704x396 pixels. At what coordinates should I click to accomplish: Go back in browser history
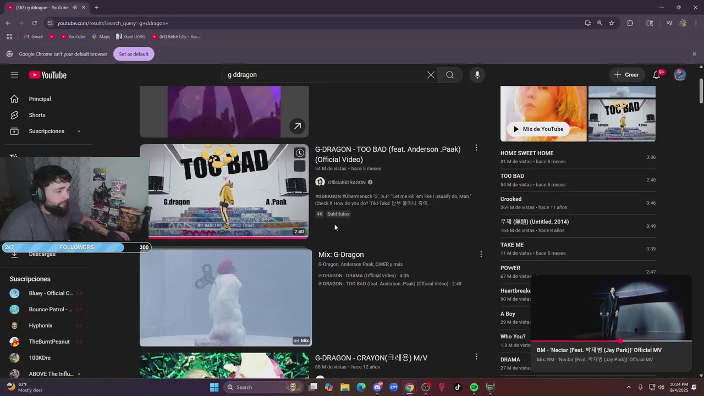pyautogui.click(x=8, y=23)
